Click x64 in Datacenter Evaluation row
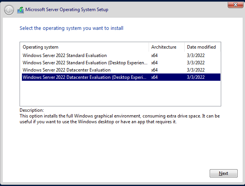This screenshot has height=186, width=245. tap(154, 70)
